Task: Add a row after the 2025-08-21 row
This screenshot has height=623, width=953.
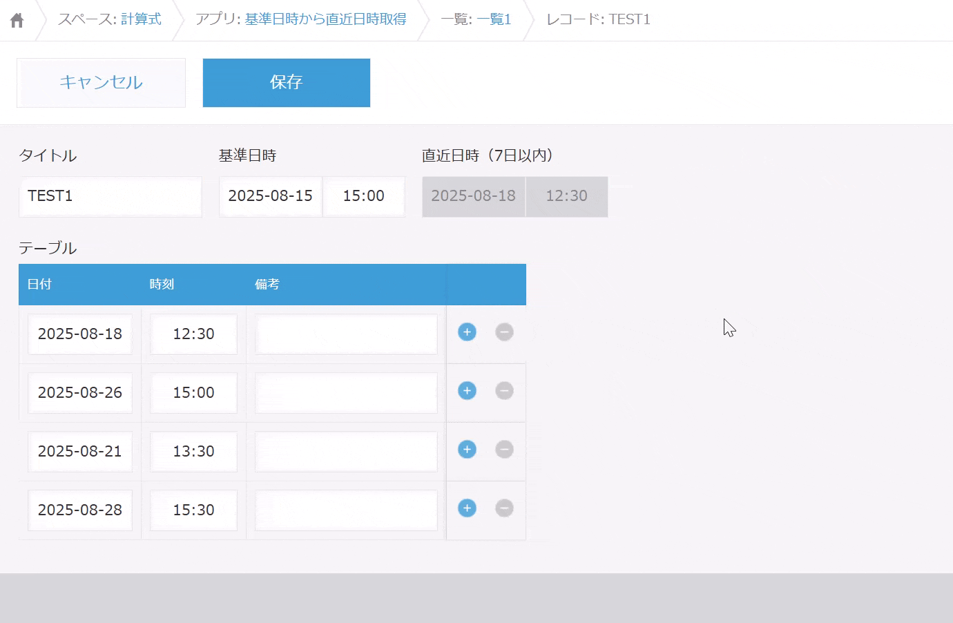Action: tap(467, 450)
